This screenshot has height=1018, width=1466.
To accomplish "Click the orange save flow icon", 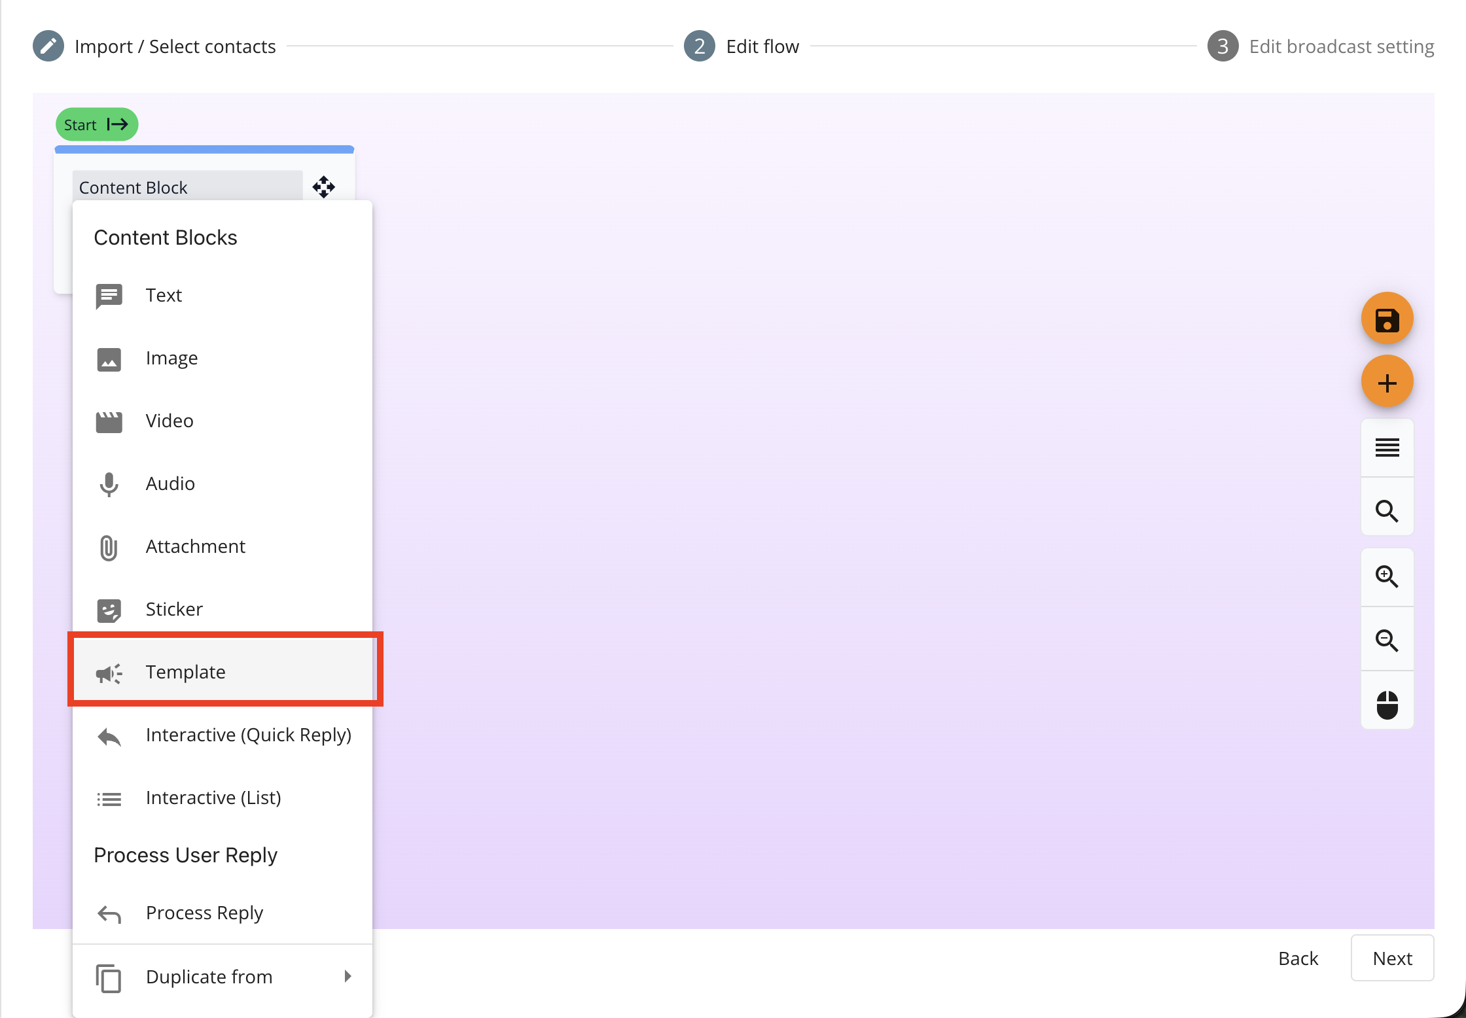I will tap(1387, 319).
